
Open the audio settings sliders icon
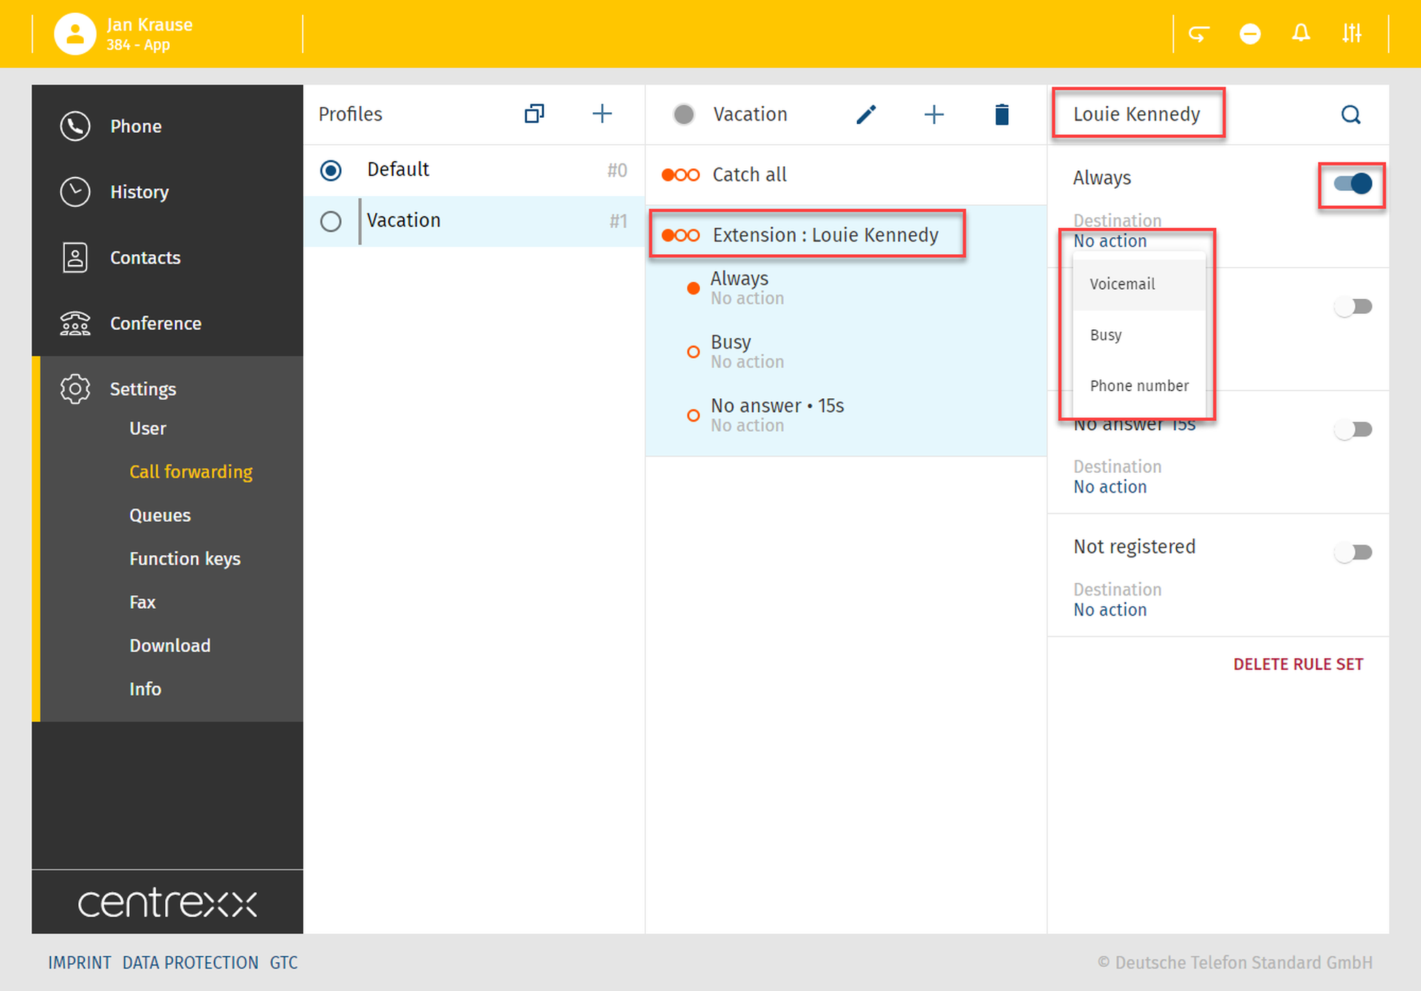1351,33
